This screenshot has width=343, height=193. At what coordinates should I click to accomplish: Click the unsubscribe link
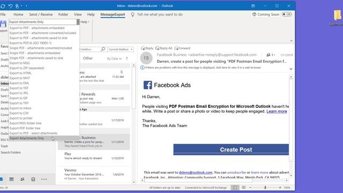click(x=236, y=173)
